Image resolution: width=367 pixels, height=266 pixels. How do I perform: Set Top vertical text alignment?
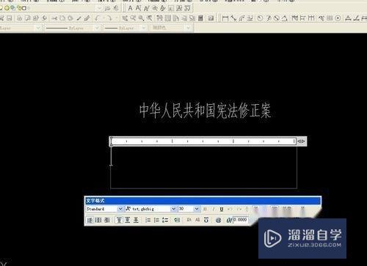[119, 220]
